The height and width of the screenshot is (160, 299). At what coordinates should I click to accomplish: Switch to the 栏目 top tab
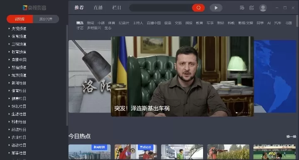click(x=117, y=7)
